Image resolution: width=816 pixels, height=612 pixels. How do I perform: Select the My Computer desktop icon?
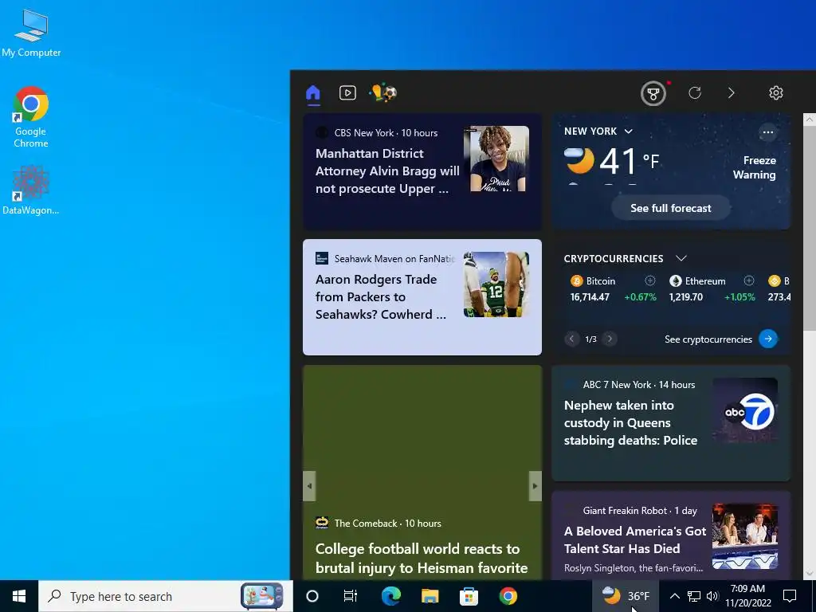pyautogui.click(x=31, y=32)
